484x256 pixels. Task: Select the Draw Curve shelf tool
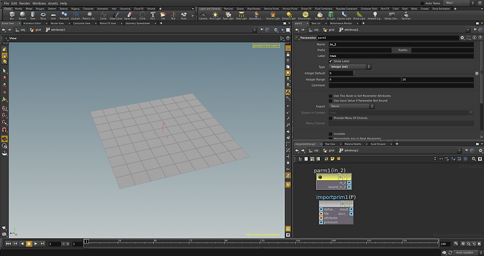116,15
